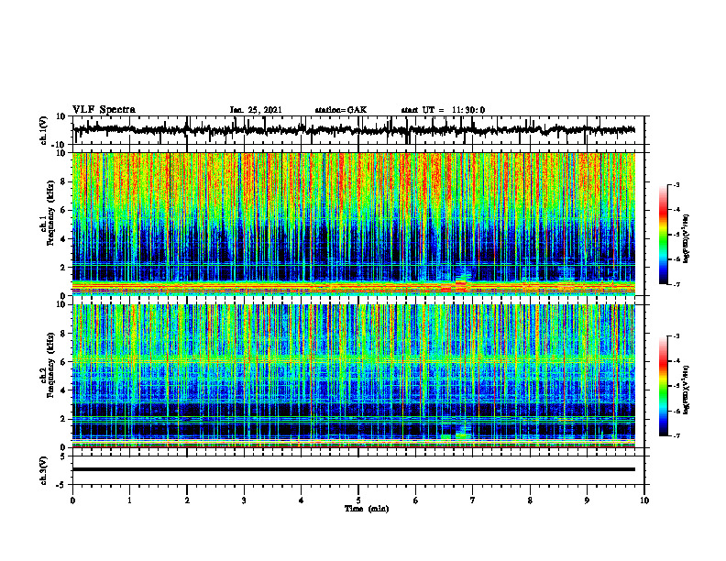Click the "-7" tick on ch.1 colorbar

click(676, 284)
